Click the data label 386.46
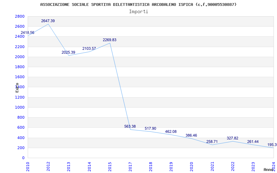277x173 pixels. pos(191,135)
